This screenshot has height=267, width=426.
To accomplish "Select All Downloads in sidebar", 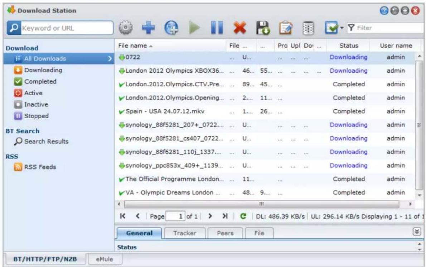I will tap(59, 58).
